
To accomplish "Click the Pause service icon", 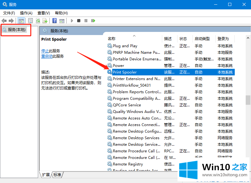I will (86, 21).
